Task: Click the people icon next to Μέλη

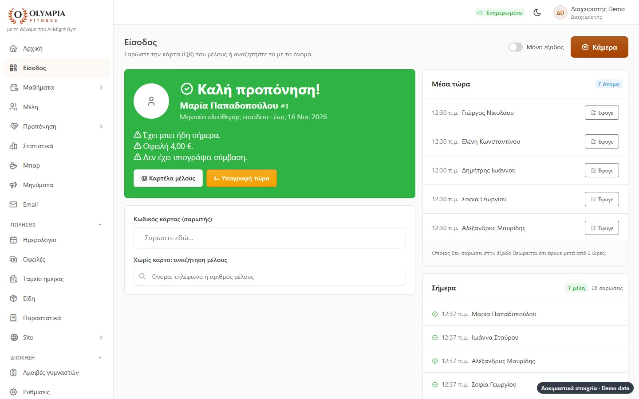Action: tap(14, 107)
